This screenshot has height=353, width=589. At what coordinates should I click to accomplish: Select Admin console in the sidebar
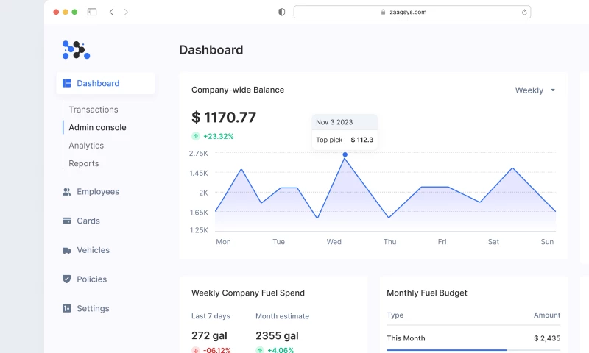tap(97, 127)
